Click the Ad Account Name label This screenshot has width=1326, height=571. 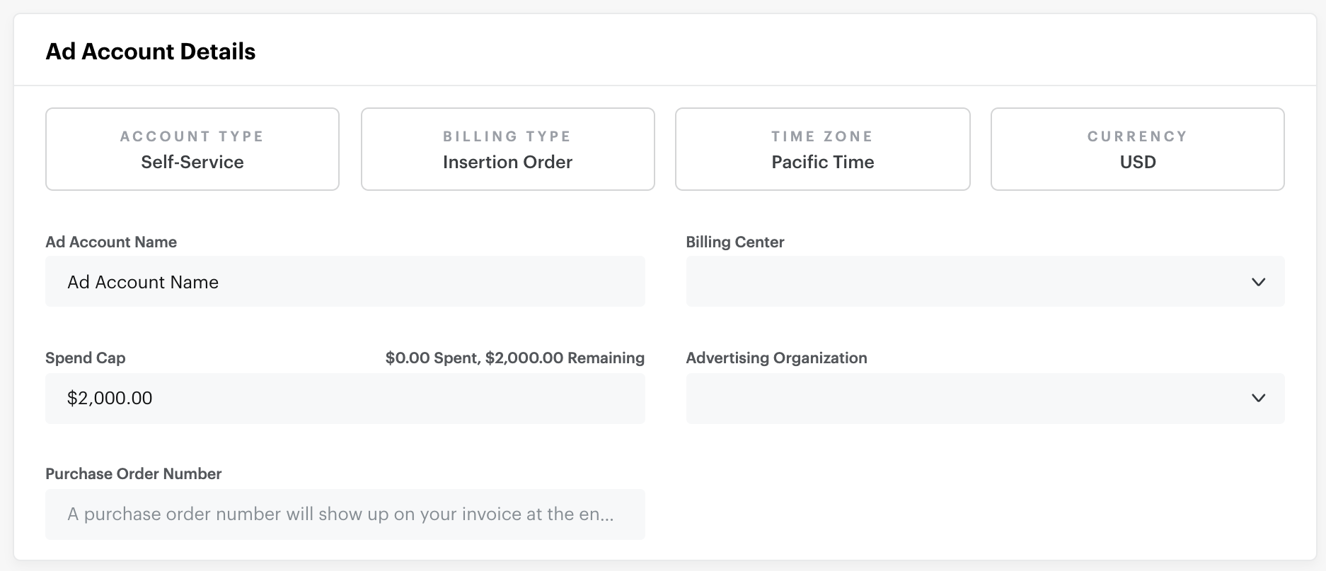[x=110, y=242]
